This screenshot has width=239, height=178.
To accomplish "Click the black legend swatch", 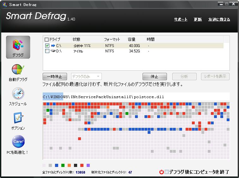I will 76,165.
